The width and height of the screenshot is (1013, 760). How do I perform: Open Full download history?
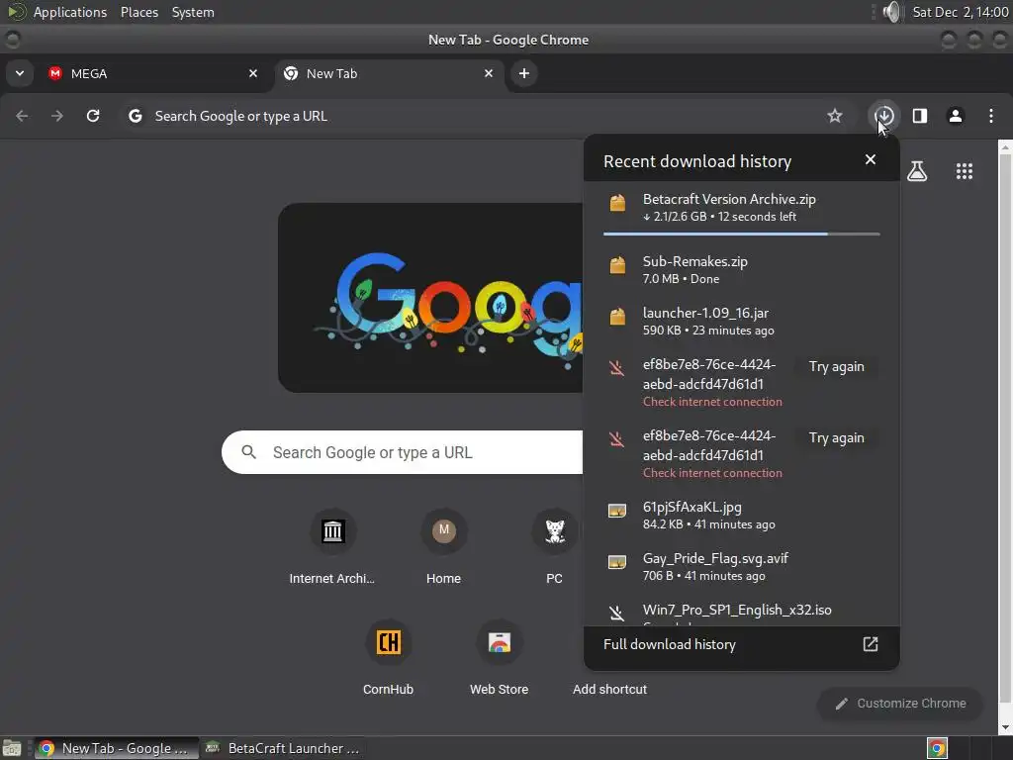click(741, 645)
